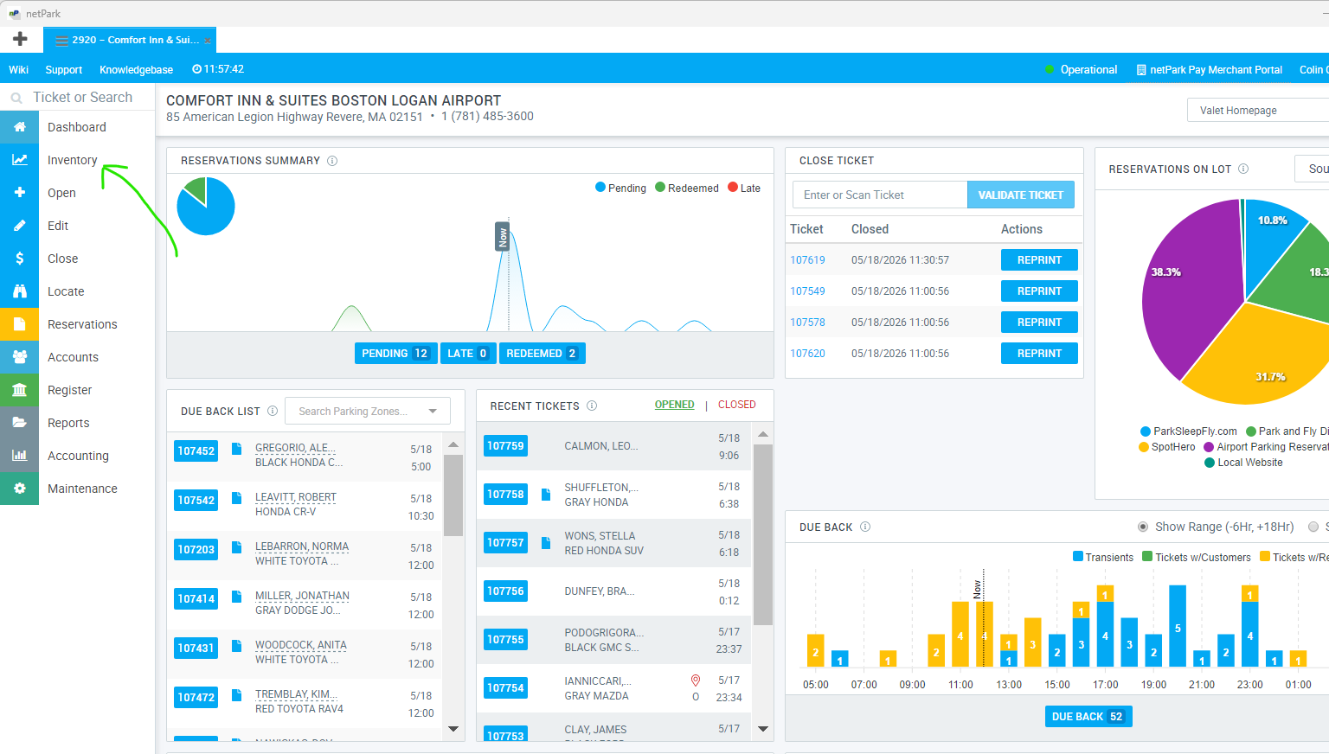Show info icon next to Due Back chart title
The width and height of the screenshot is (1329, 754).
point(865,527)
